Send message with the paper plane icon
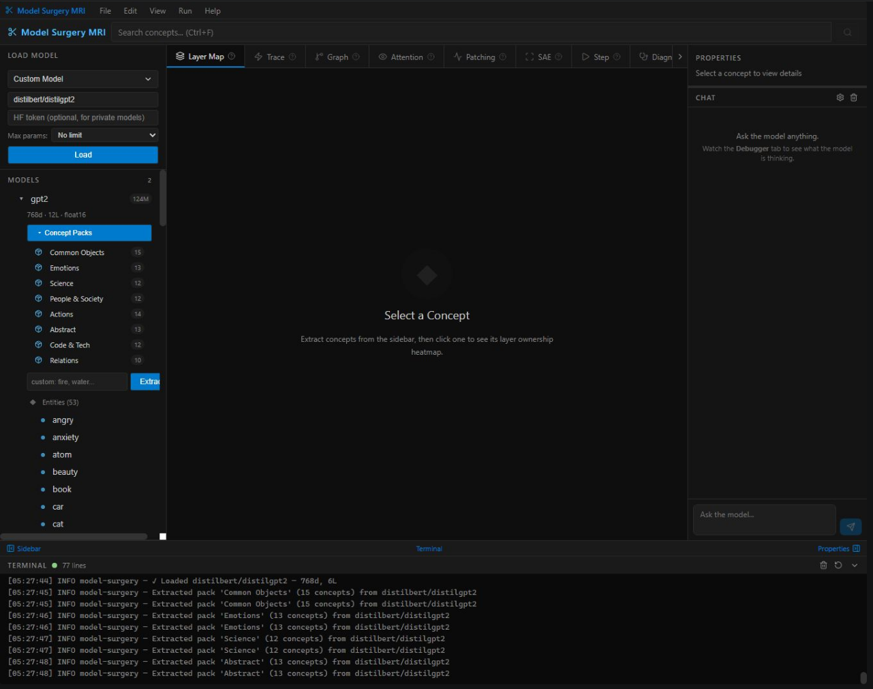The image size is (873, 689). click(851, 527)
